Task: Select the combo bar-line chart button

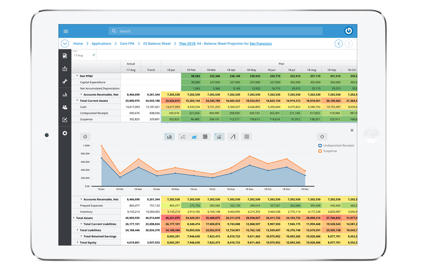Action: tap(219, 137)
